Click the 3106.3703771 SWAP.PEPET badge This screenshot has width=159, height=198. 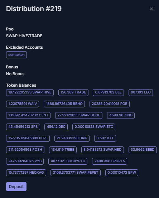point(76,173)
